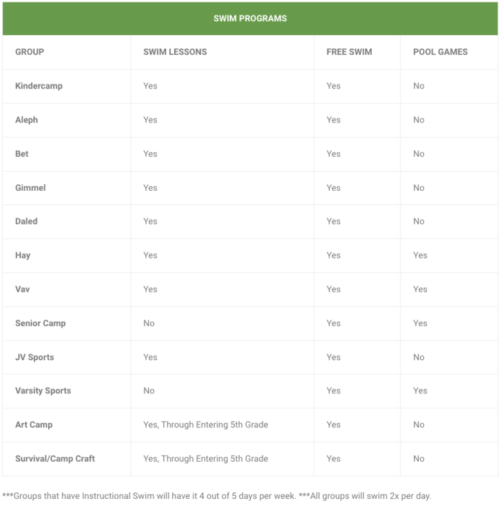The height and width of the screenshot is (506, 500).
Task: Select the Kindercamp group row label
Action: (x=39, y=86)
